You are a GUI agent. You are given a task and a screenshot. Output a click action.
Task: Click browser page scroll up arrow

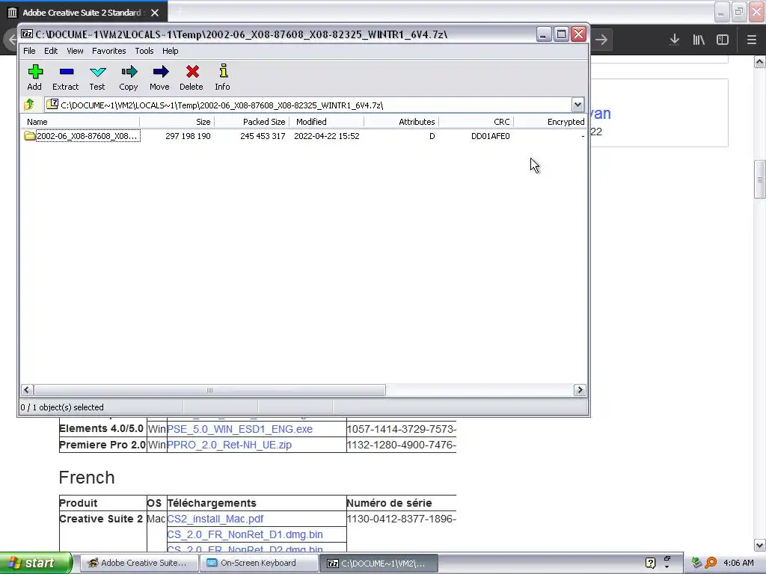point(759,61)
